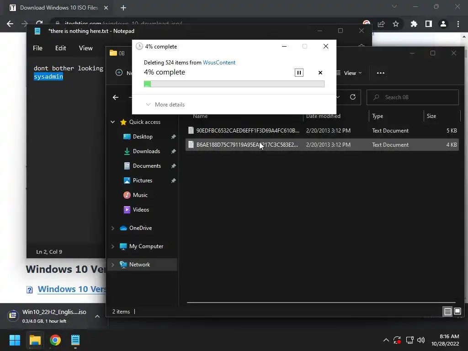This screenshot has width=468, height=351.
Task: Open Documents in Quick access
Action: point(147,165)
